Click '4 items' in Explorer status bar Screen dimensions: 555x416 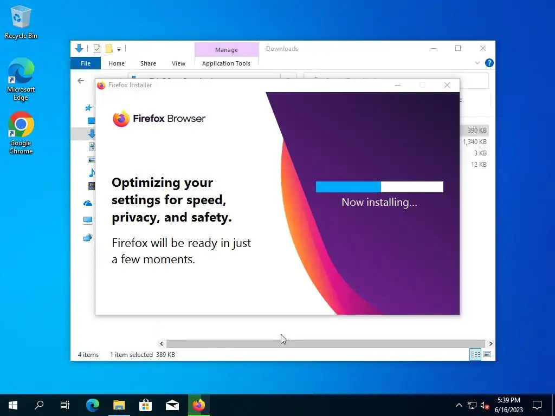pos(88,354)
